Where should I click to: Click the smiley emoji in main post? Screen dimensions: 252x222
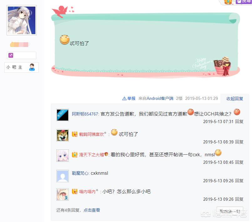(64, 40)
